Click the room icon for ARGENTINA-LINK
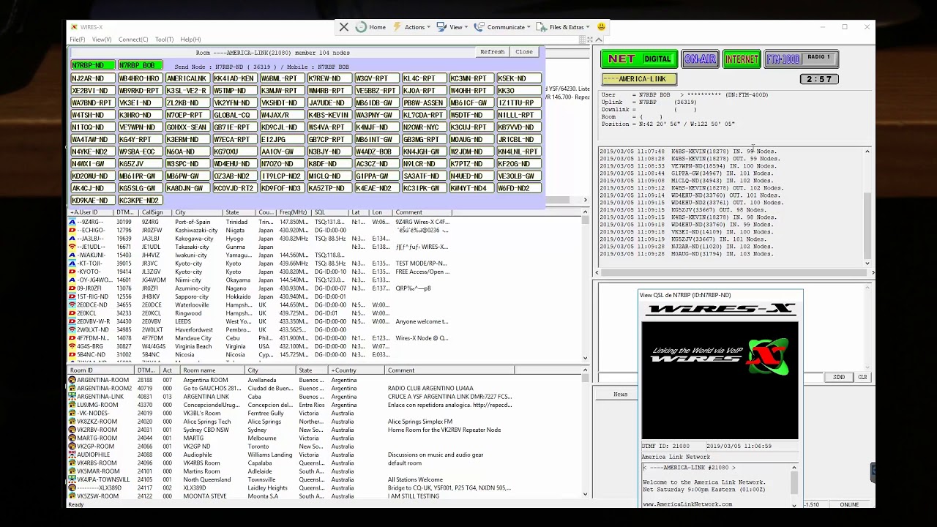 click(x=72, y=397)
